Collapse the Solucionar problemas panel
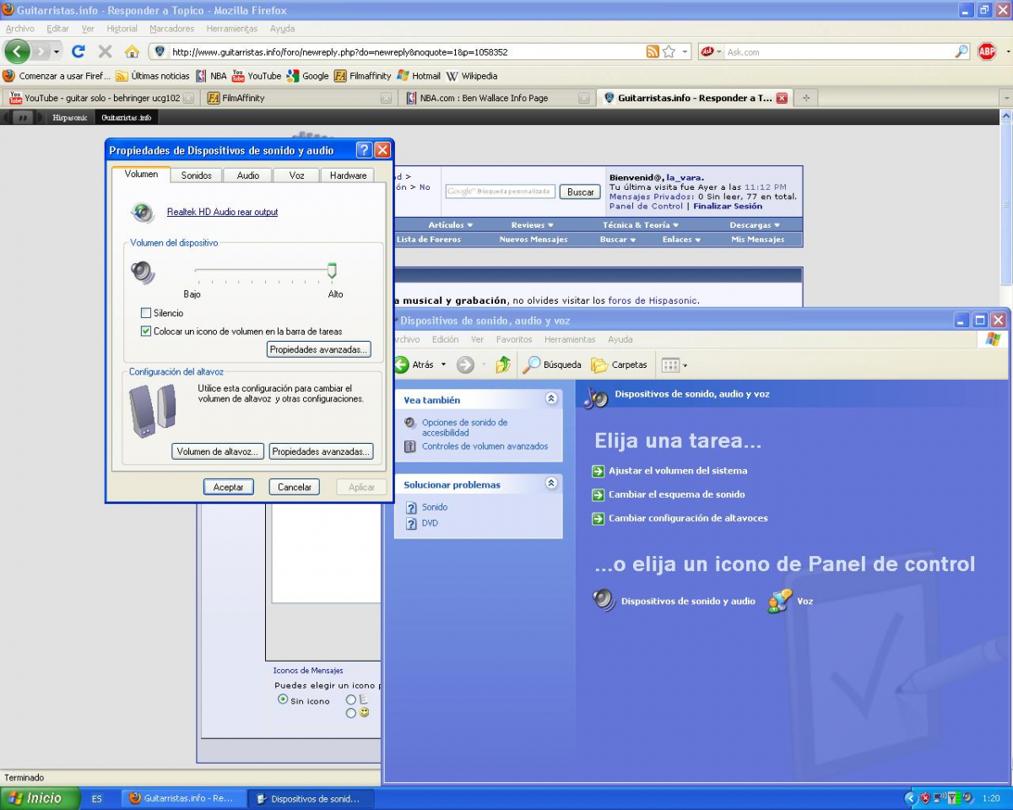Viewport: 1013px width, 810px height. (x=551, y=483)
